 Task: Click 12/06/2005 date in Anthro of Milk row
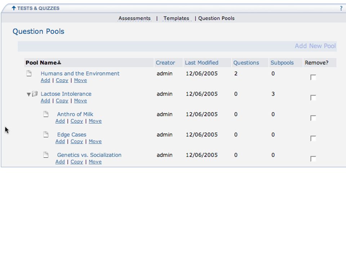pos(202,114)
